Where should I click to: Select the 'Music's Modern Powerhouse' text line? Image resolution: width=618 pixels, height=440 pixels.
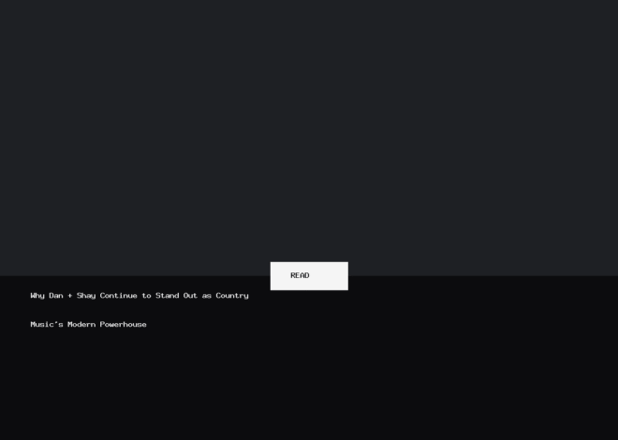[x=88, y=325]
